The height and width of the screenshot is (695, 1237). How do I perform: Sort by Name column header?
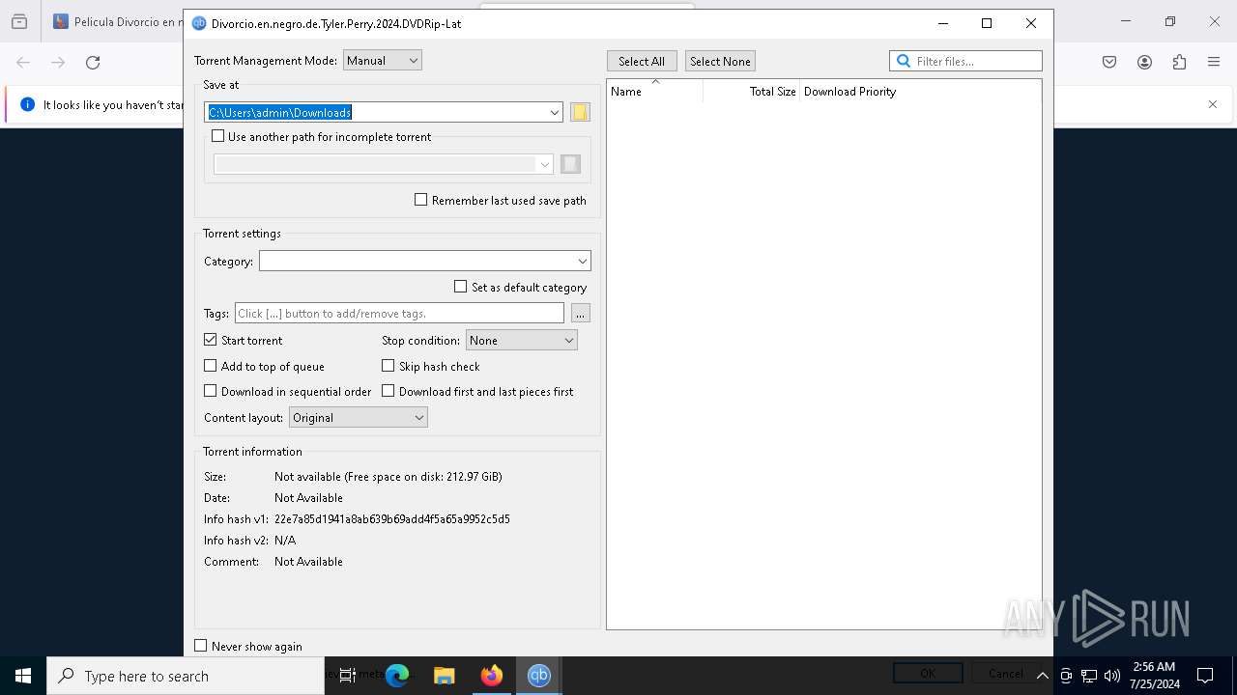(x=655, y=91)
